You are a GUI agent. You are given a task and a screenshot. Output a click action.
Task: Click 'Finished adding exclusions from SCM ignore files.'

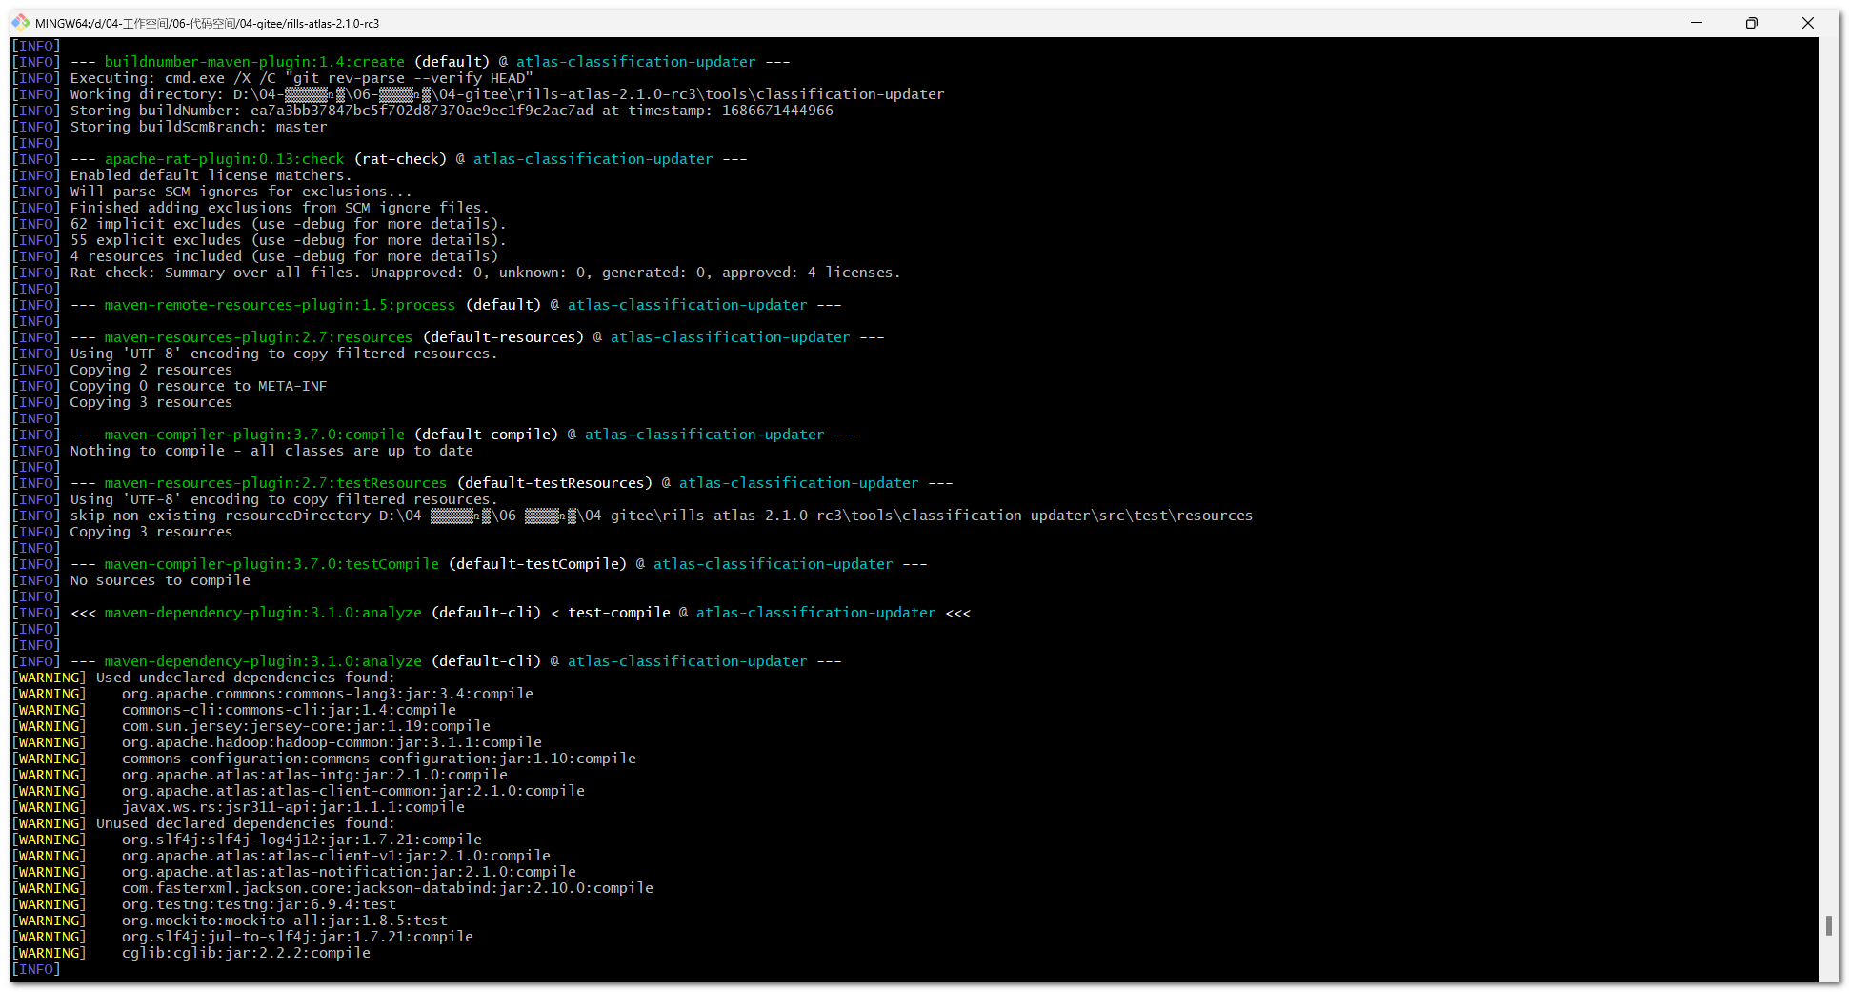pyautogui.click(x=279, y=208)
